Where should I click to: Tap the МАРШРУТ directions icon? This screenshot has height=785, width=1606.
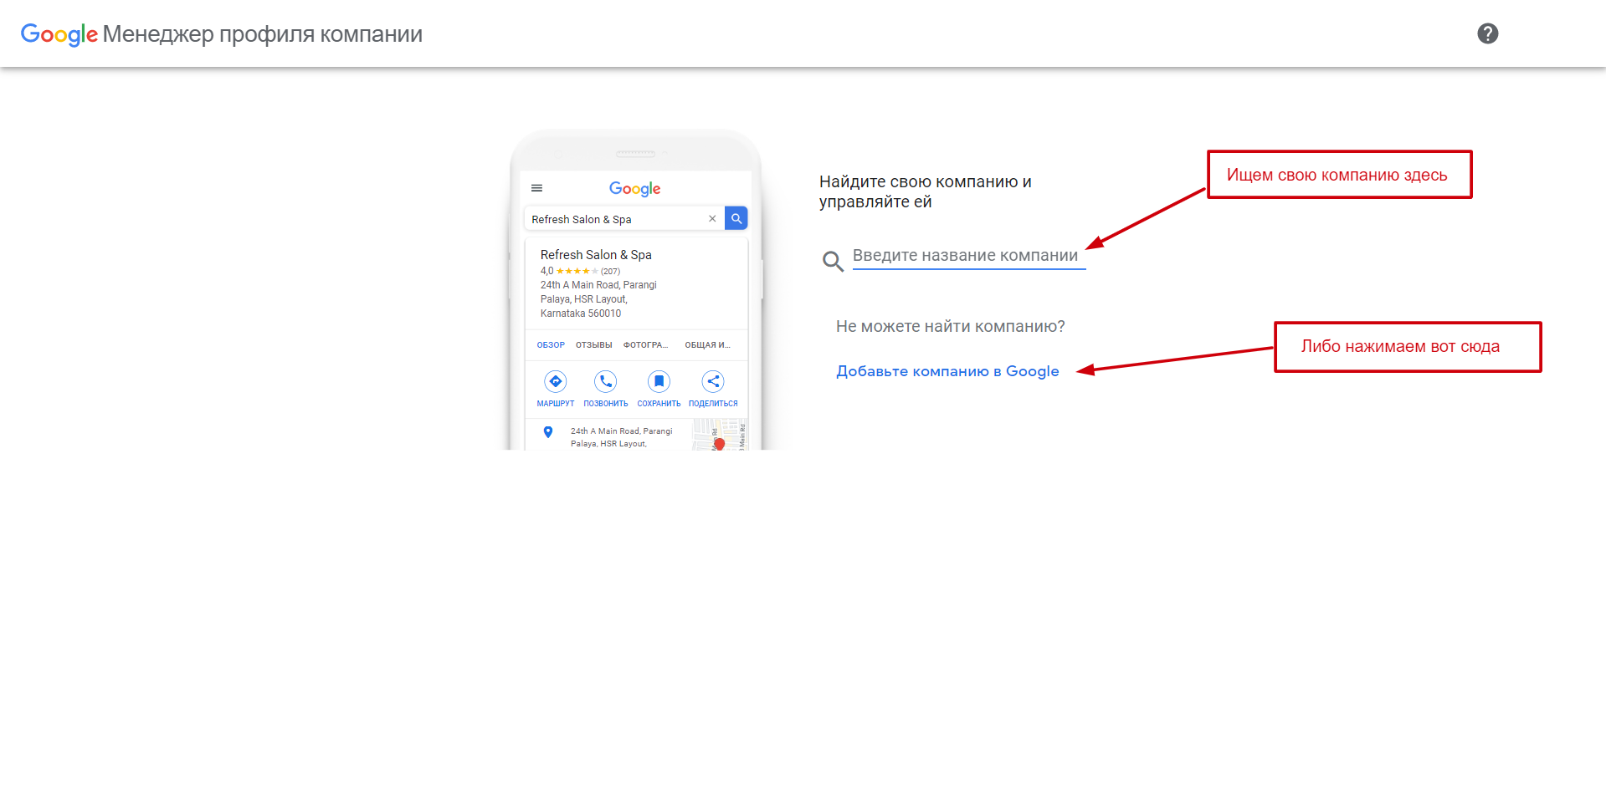pos(556,382)
